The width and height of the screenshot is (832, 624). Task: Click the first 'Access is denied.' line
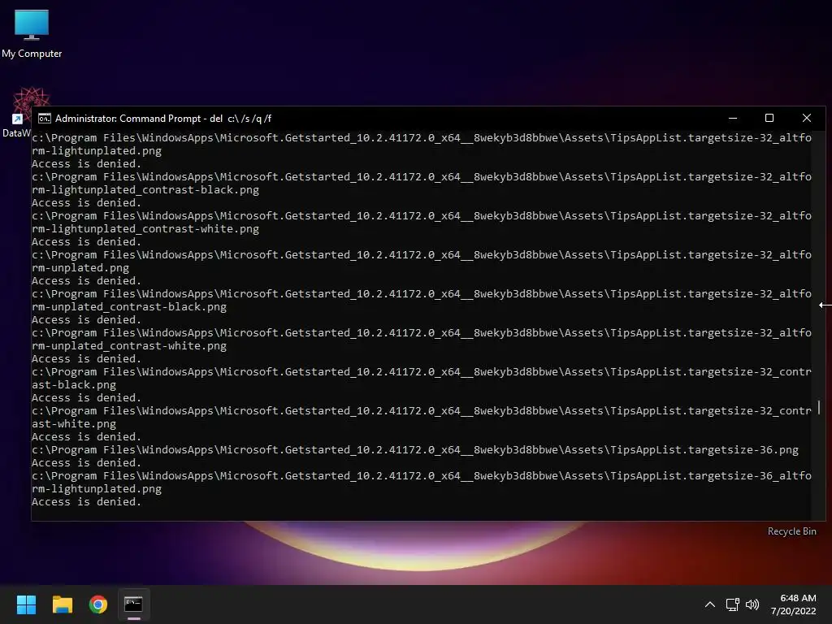coord(86,164)
